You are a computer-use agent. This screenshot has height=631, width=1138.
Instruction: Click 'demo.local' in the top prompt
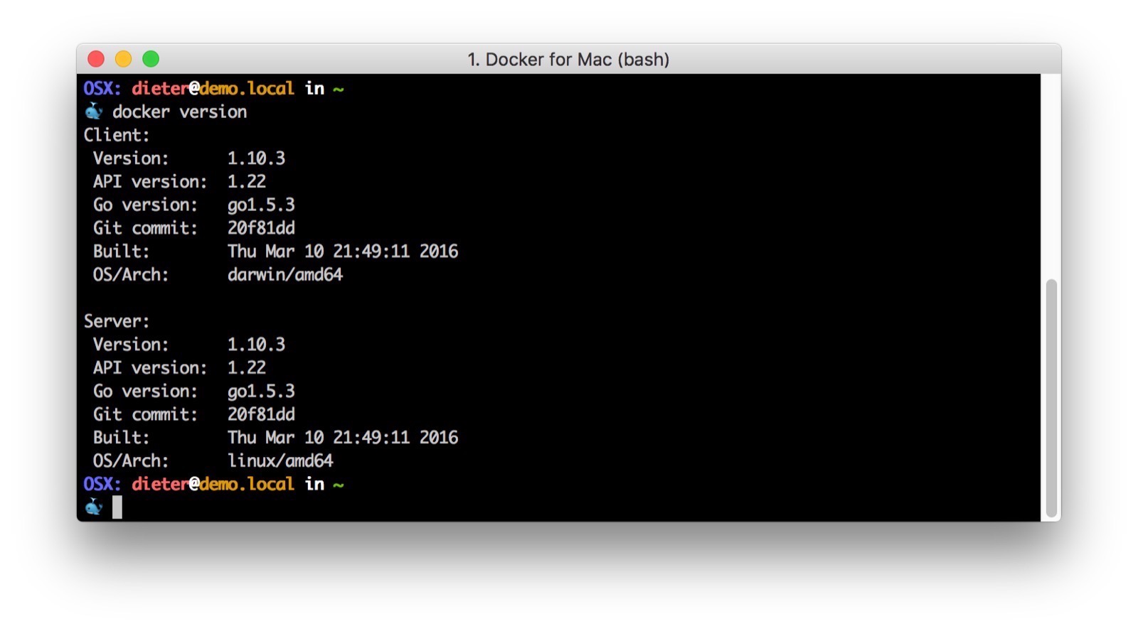(x=247, y=88)
